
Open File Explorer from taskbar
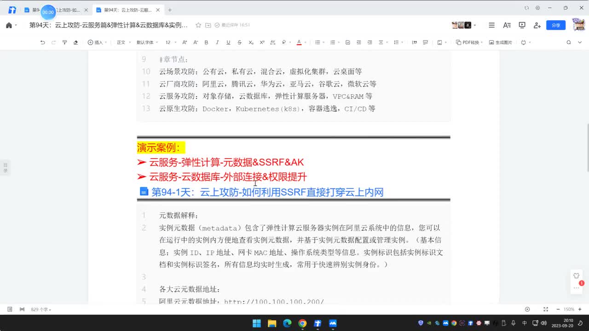tap(272, 323)
